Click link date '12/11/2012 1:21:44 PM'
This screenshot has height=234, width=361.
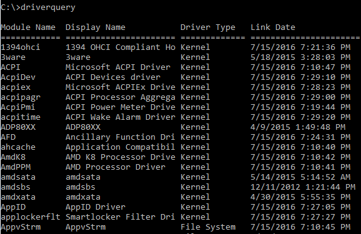pos(303,187)
